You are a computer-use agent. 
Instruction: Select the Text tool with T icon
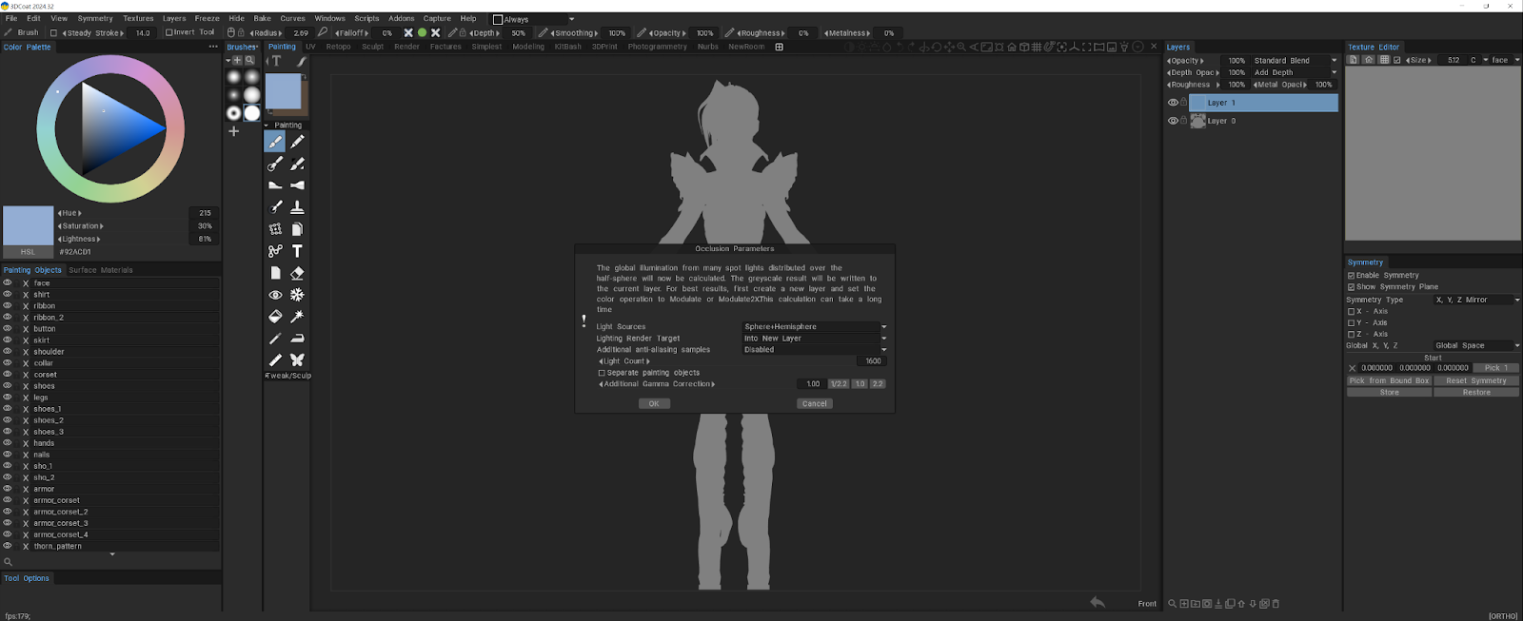point(297,251)
